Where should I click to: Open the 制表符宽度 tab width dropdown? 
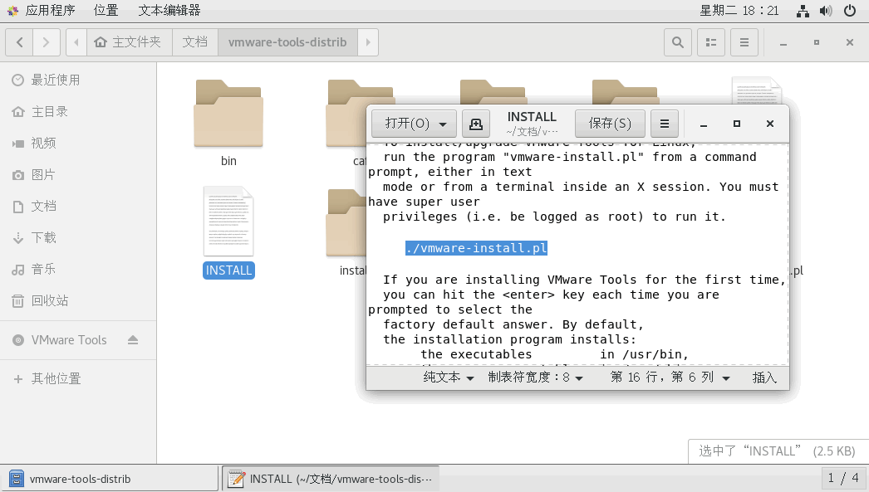tap(535, 378)
